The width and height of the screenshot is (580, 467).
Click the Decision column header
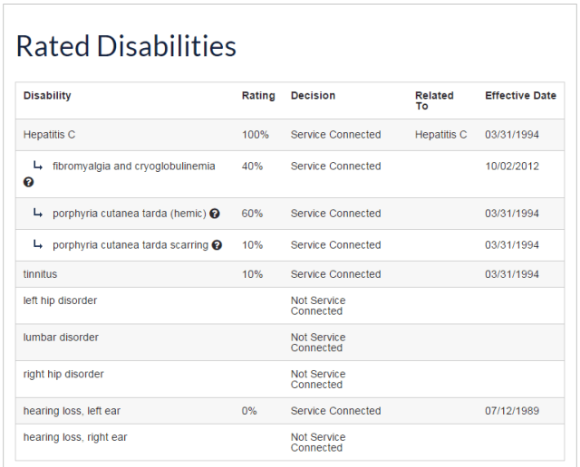[x=313, y=96]
